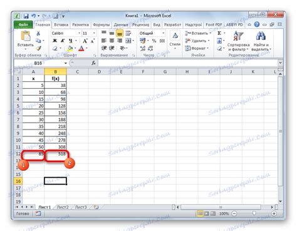The image size is (297, 231).
Task: Click the Increase Decimal icon
Action: point(143,48)
